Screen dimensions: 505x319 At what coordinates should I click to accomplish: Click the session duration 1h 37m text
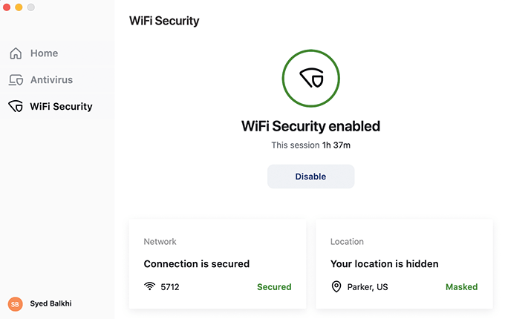tap(336, 145)
